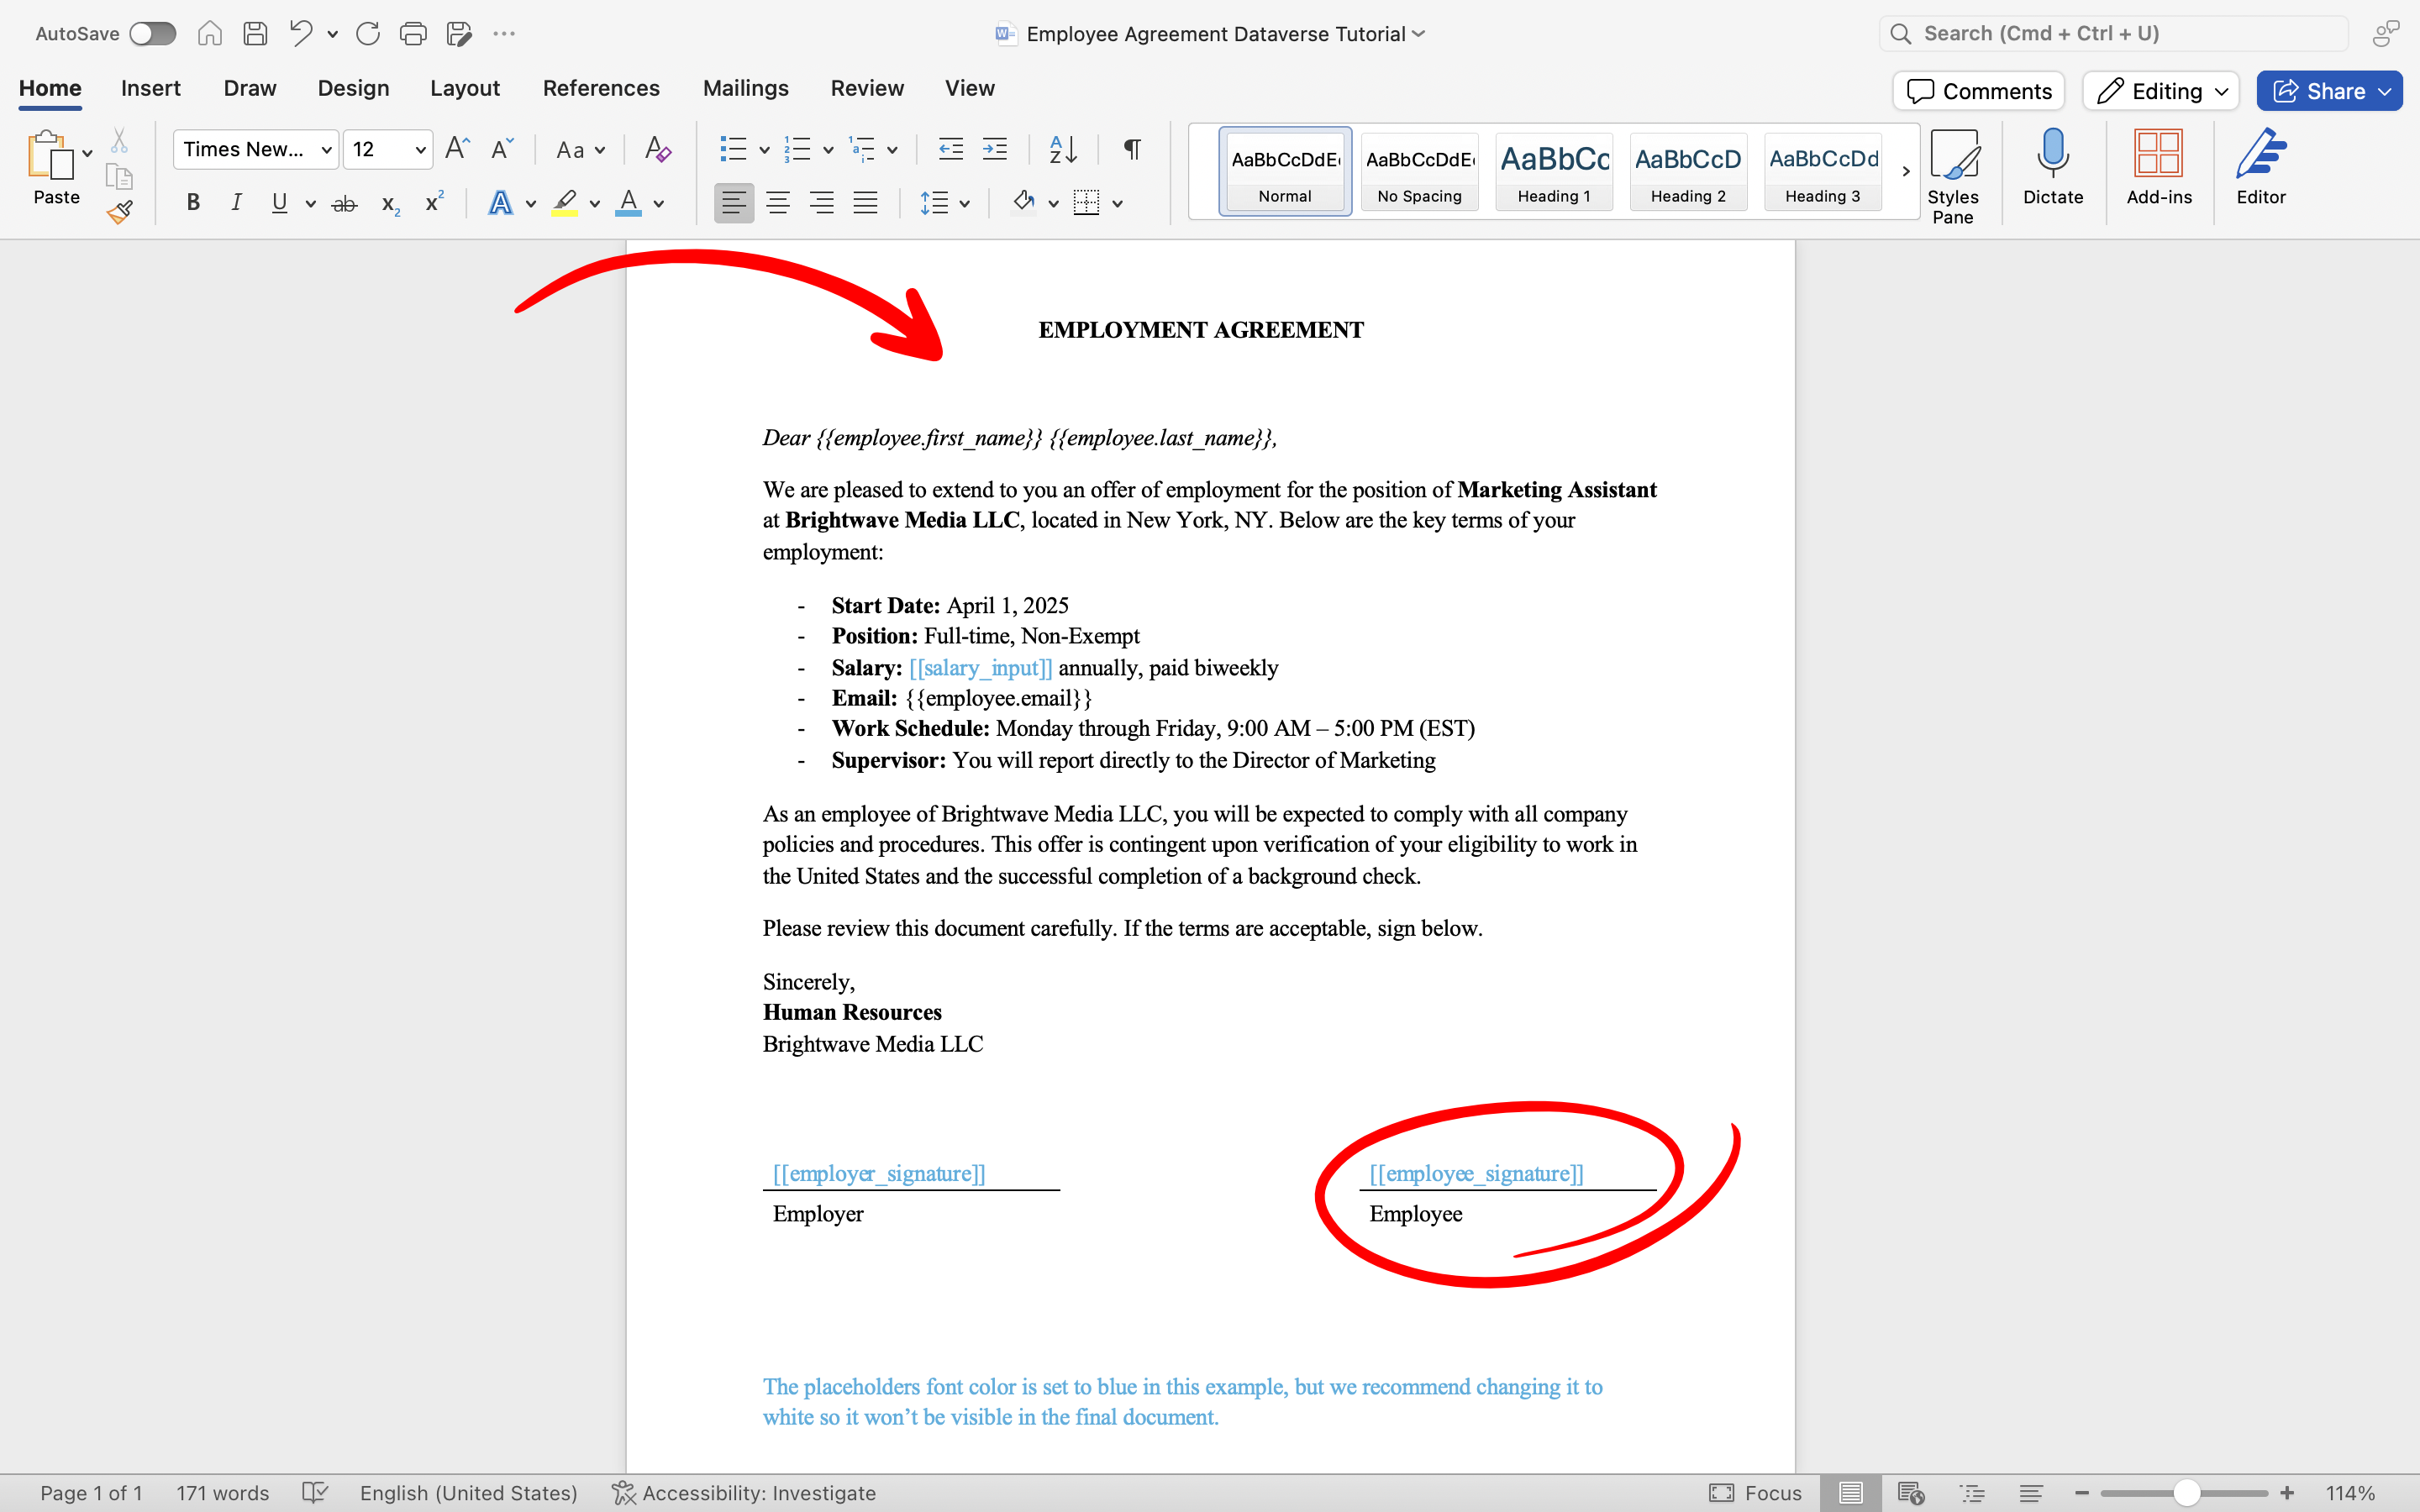Open the Editor pane

[2260, 170]
